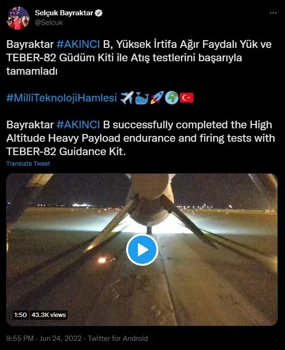This screenshot has height=350, width=285.
Task: Open #MilliTeknolojiHamlesi hashtag
Action: point(61,98)
